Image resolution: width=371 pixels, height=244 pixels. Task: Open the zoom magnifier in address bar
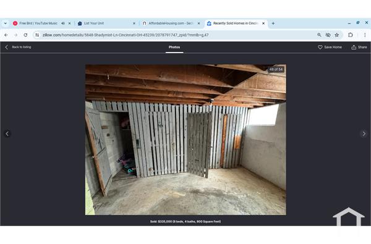319,35
